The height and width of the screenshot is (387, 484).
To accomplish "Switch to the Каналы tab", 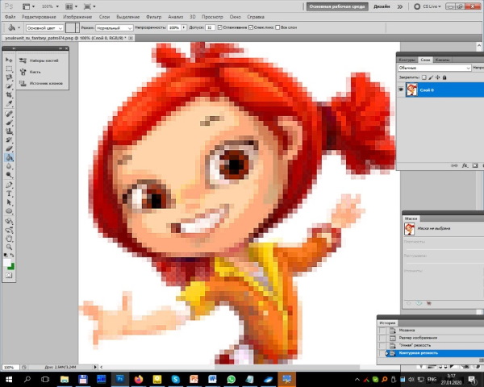I will [442, 60].
